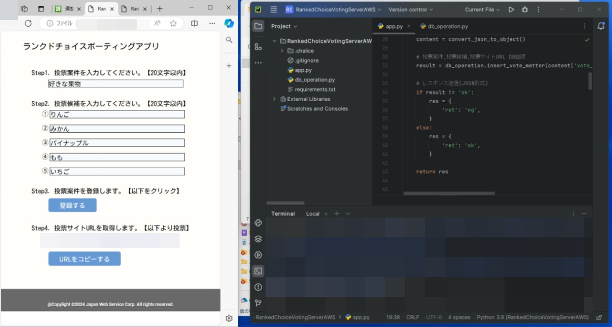Open Python Packages layers icon
The width and height of the screenshot is (612, 327).
coord(258,239)
